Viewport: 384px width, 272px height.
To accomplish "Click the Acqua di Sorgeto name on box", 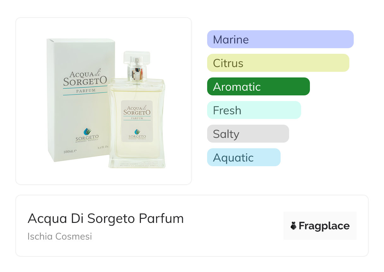I will (84, 79).
